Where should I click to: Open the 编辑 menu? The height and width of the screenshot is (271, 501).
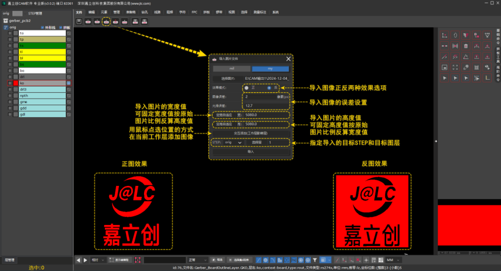coord(91,12)
